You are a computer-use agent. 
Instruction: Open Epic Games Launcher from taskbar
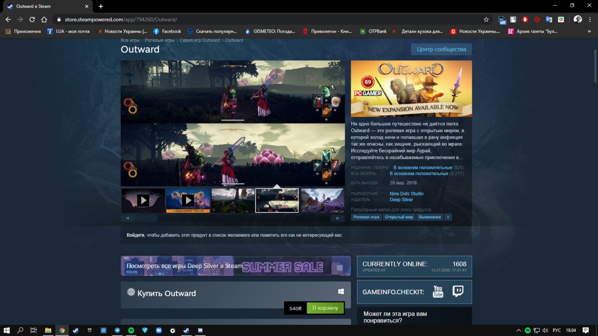tap(89, 330)
